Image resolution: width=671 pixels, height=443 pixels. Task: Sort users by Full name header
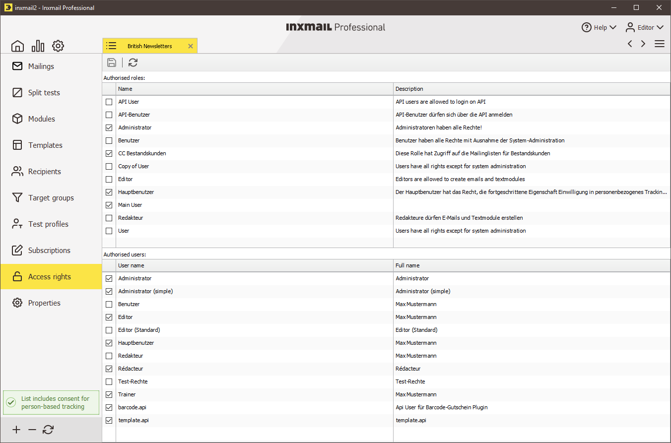click(532, 265)
